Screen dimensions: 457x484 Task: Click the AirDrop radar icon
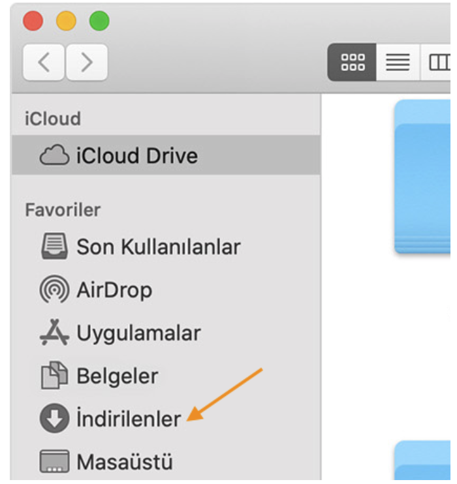click(54, 289)
